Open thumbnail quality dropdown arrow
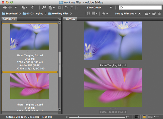Image resolution: width=163 pixels, height=119 pixels. coord(96,14)
